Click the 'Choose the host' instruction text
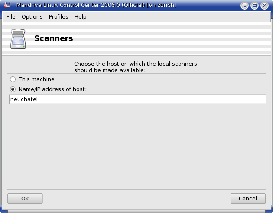The height and width of the screenshot is (213, 273). click(x=136, y=67)
